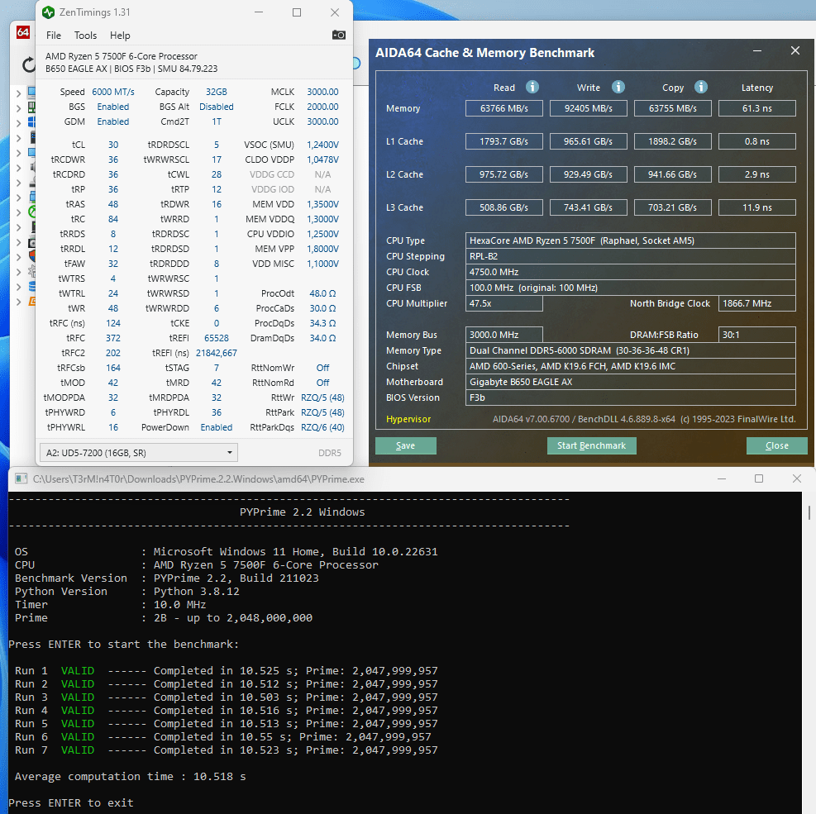Click the CPU Type field HexaCore AMD Ryzen
Viewport: 816px width, 814px height.
(x=630, y=240)
